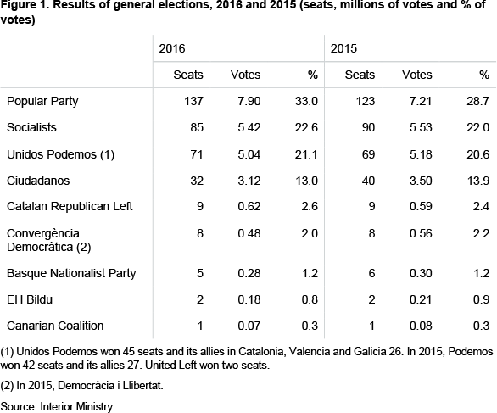Select the EH Bildu row label
497x413 pixels.
click(x=30, y=299)
